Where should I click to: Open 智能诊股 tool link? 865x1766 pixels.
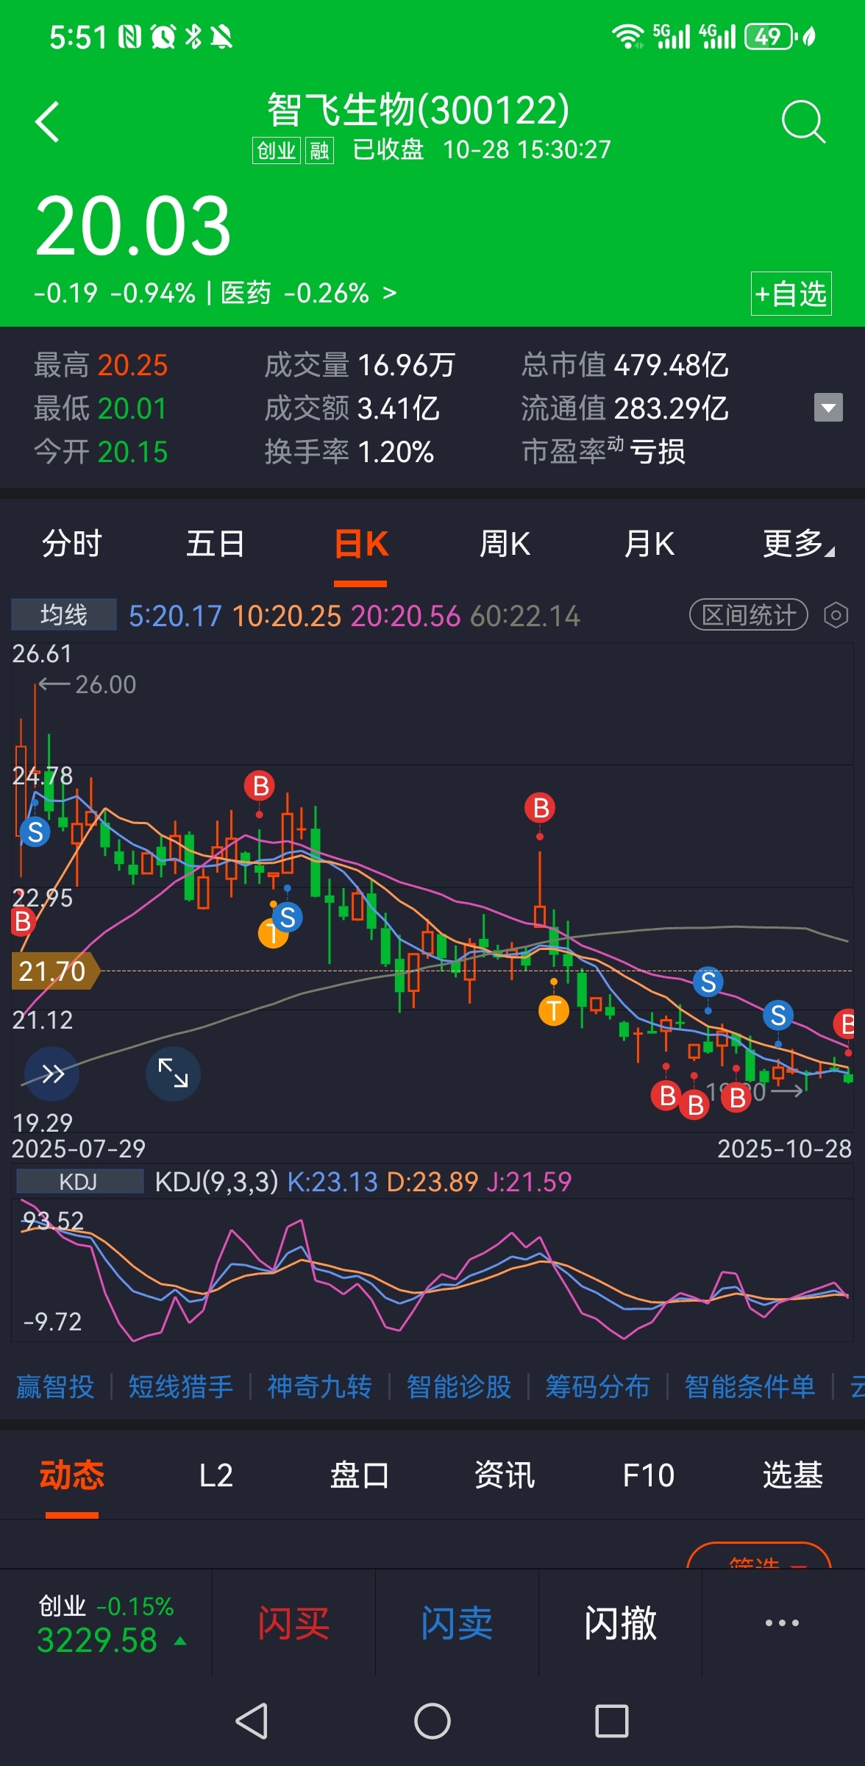point(458,1386)
